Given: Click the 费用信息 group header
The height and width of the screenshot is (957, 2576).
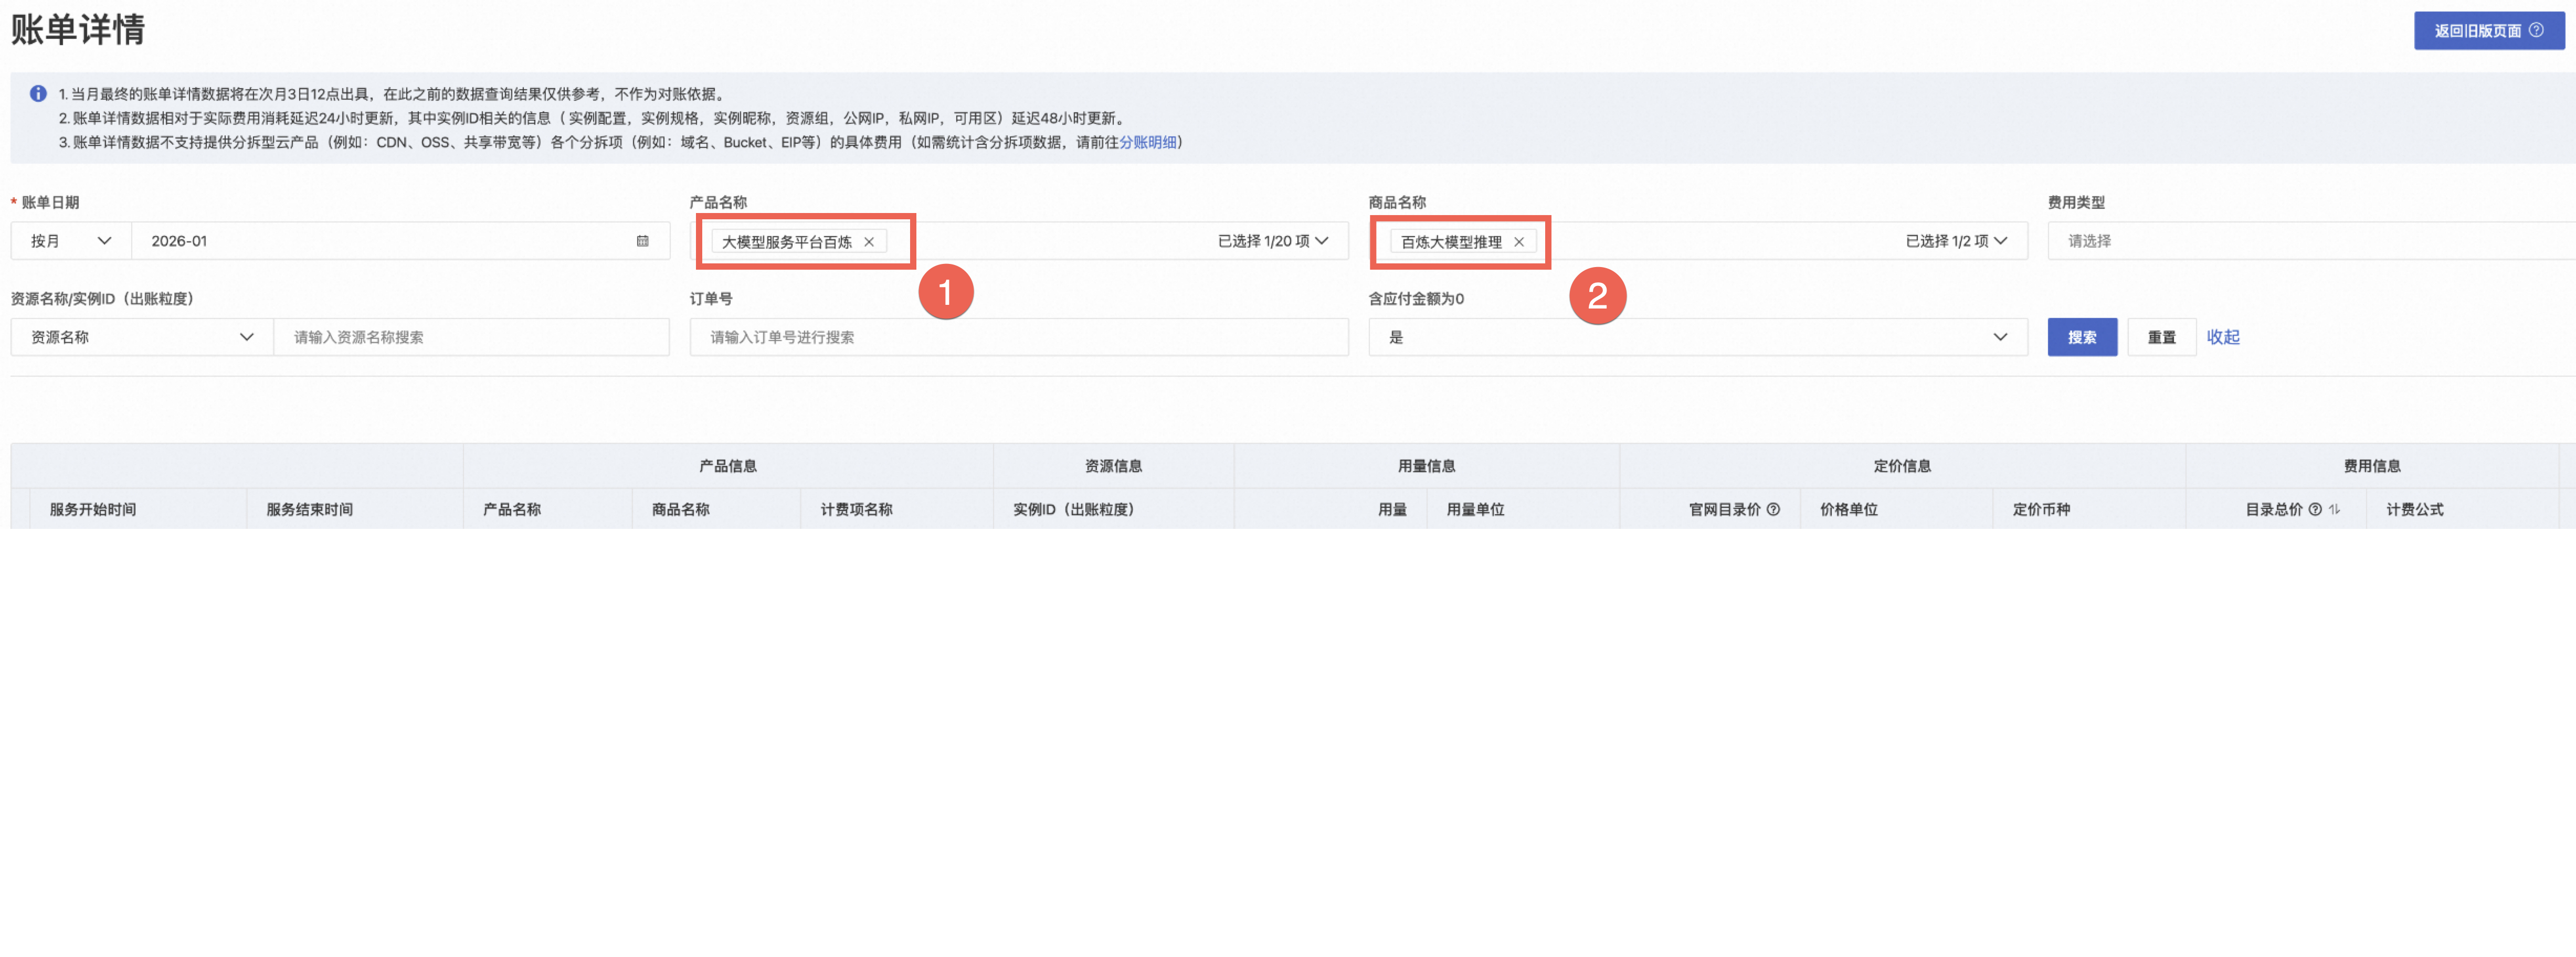Looking at the screenshot, I should tap(2372, 466).
